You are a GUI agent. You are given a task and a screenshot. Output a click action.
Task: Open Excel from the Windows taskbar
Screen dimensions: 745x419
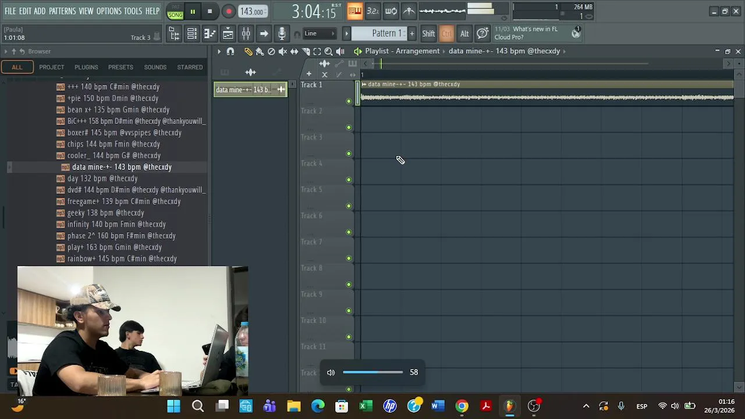pos(366,406)
